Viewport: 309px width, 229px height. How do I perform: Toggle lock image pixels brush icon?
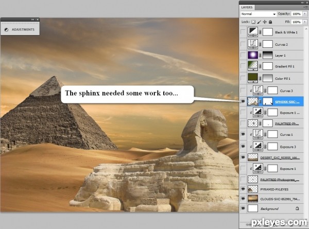[259, 22]
